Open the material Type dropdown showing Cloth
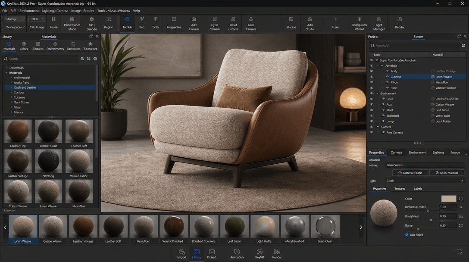469x262 pixels. point(425,181)
